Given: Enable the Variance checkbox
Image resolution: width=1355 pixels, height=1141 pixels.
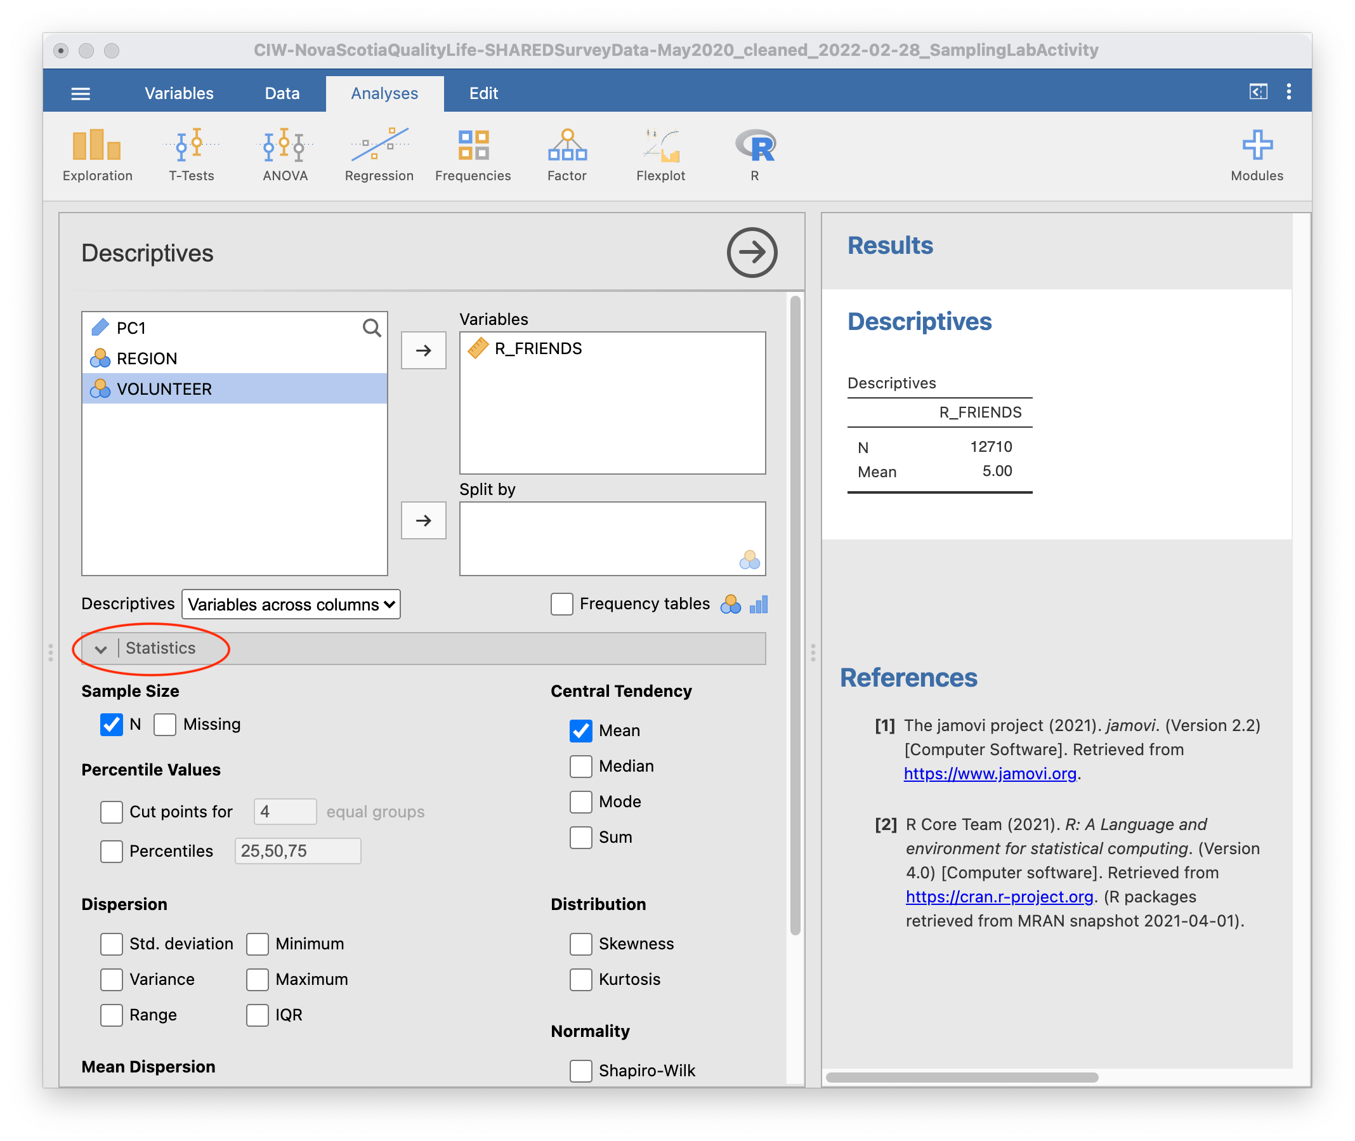Looking at the screenshot, I should (111, 980).
